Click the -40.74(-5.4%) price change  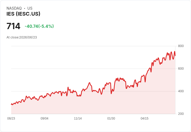pos(39,26)
